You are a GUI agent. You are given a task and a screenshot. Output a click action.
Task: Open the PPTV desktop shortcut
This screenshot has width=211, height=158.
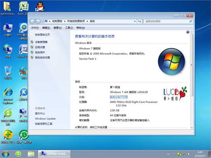pyautogui.click(x=22, y=32)
